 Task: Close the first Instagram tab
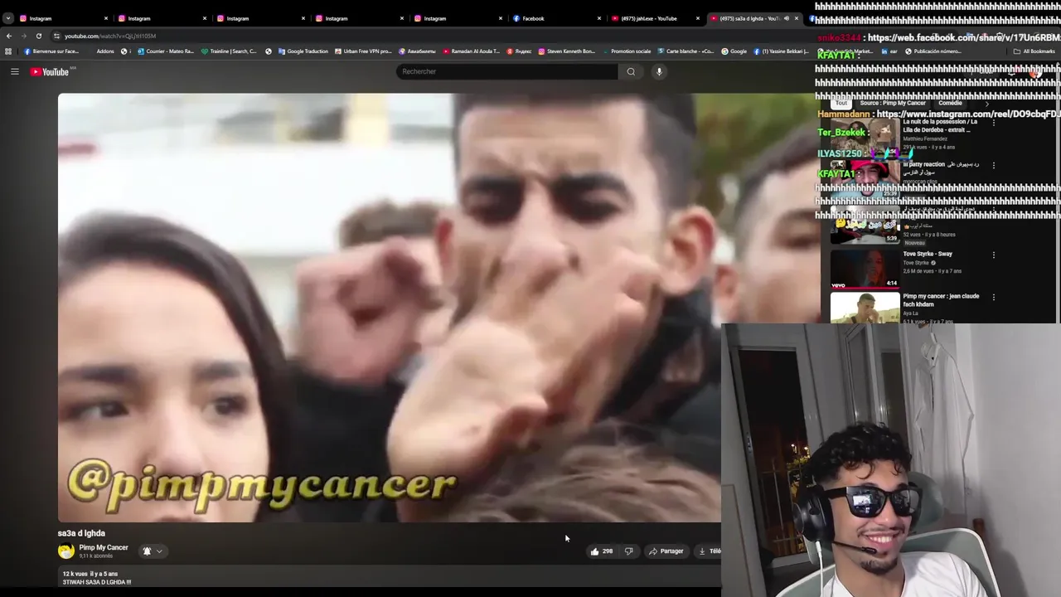coord(106,18)
